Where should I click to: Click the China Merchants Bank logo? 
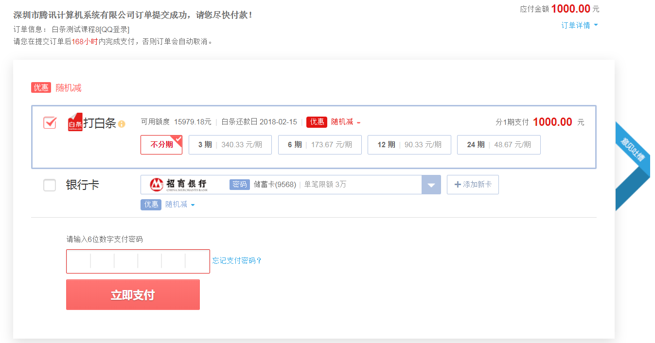point(178,184)
